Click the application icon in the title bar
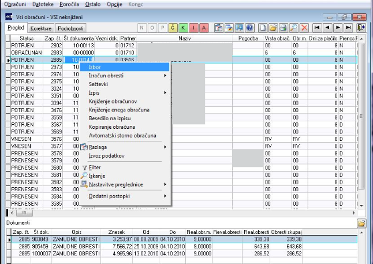373x264 pixels. pos(9,16)
